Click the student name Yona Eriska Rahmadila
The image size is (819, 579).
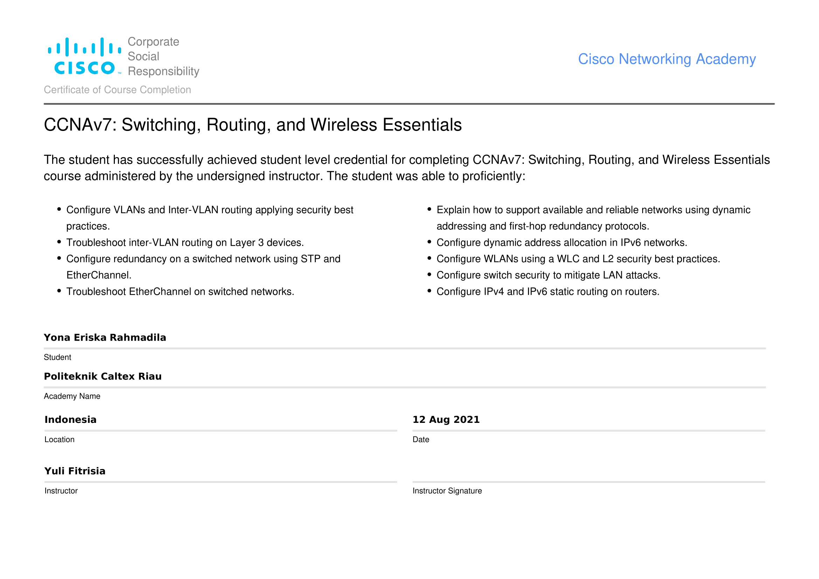pyautogui.click(x=105, y=337)
